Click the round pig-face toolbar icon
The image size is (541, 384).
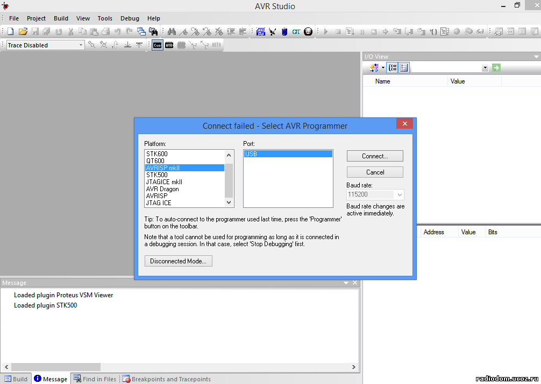pyautogui.click(x=308, y=31)
